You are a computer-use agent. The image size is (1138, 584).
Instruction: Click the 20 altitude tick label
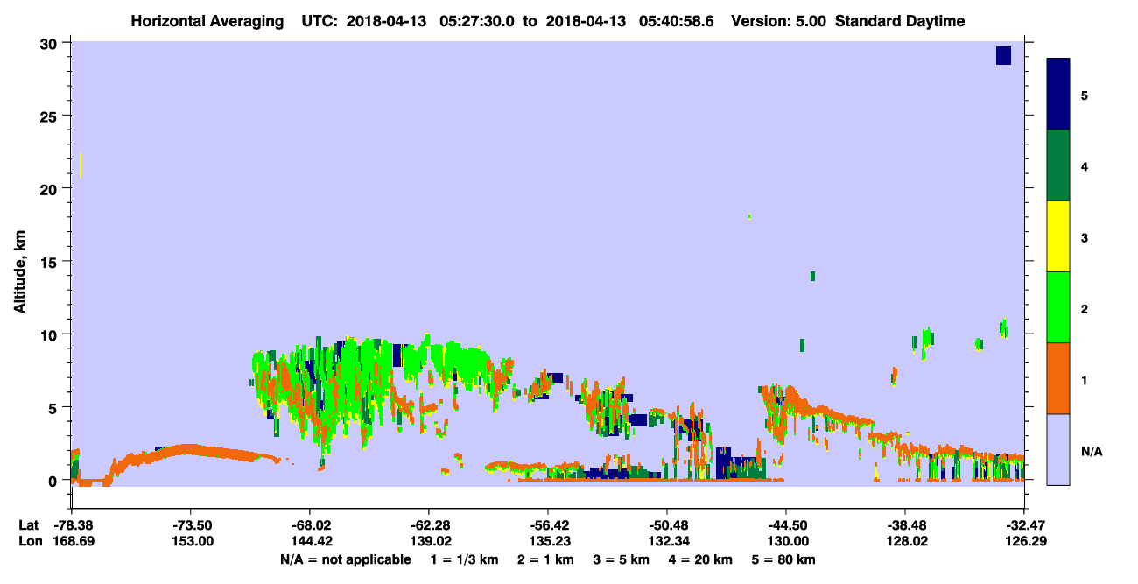coord(51,189)
